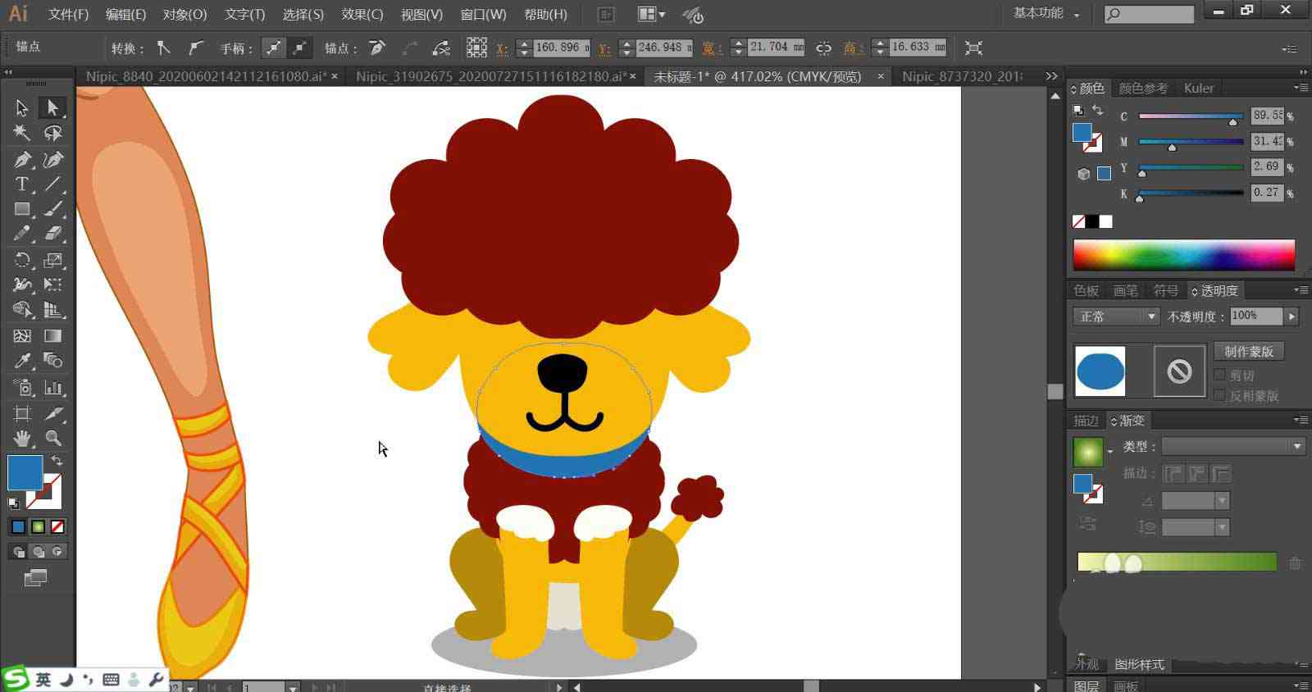
Task: Select the Symbol Sprayer tool
Action: click(21, 387)
